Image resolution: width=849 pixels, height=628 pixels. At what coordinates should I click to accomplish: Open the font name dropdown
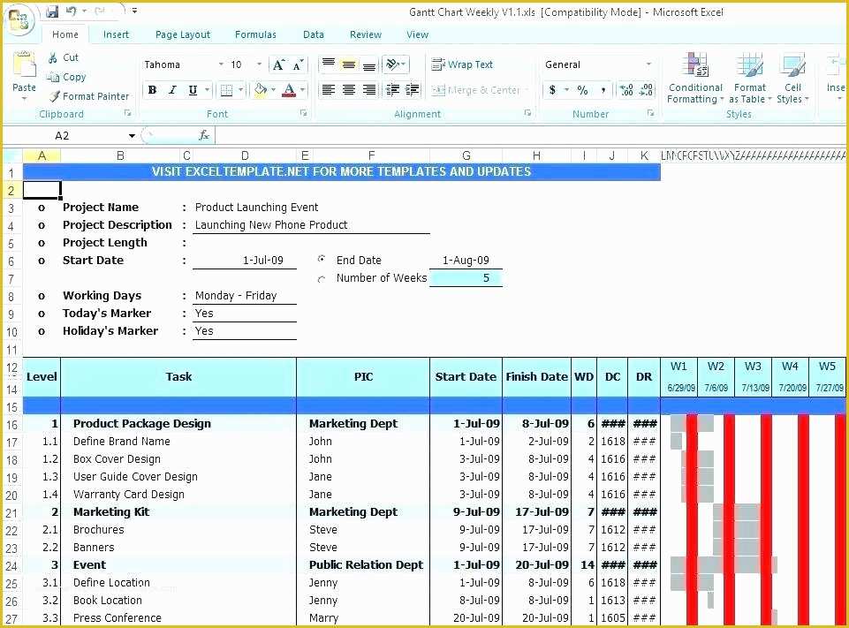tap(221, 64)
